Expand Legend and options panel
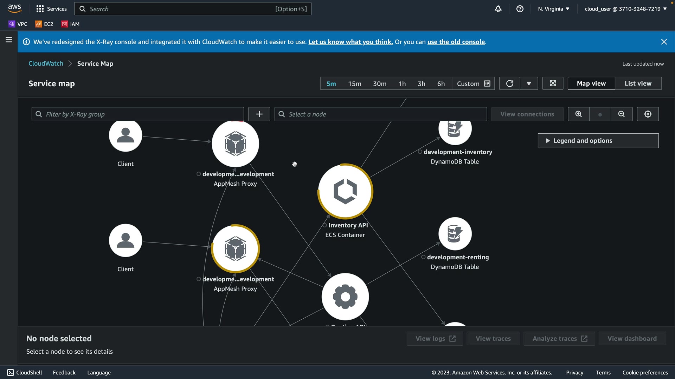The image size is (675, 379). coord(598,141)
